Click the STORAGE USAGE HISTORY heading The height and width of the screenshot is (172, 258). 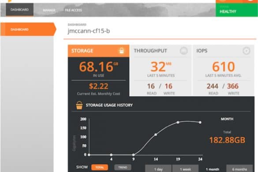(x=109, y=105)
